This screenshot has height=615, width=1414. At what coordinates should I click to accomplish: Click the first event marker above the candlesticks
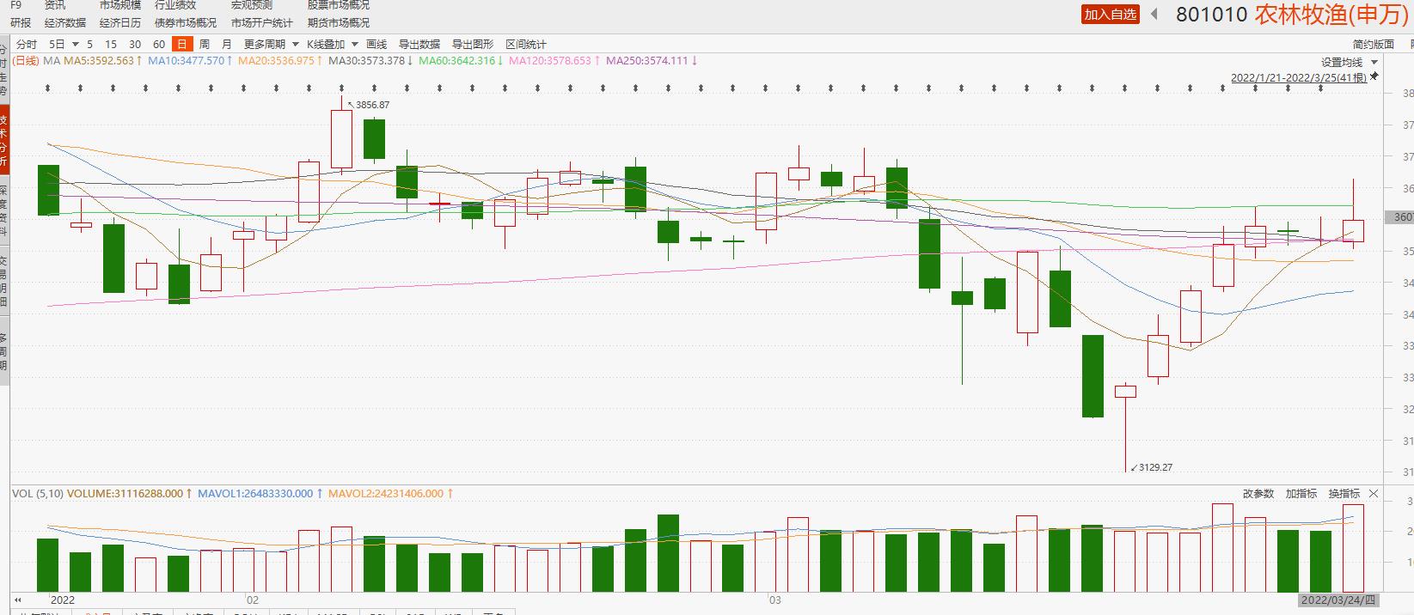[48, 88]
